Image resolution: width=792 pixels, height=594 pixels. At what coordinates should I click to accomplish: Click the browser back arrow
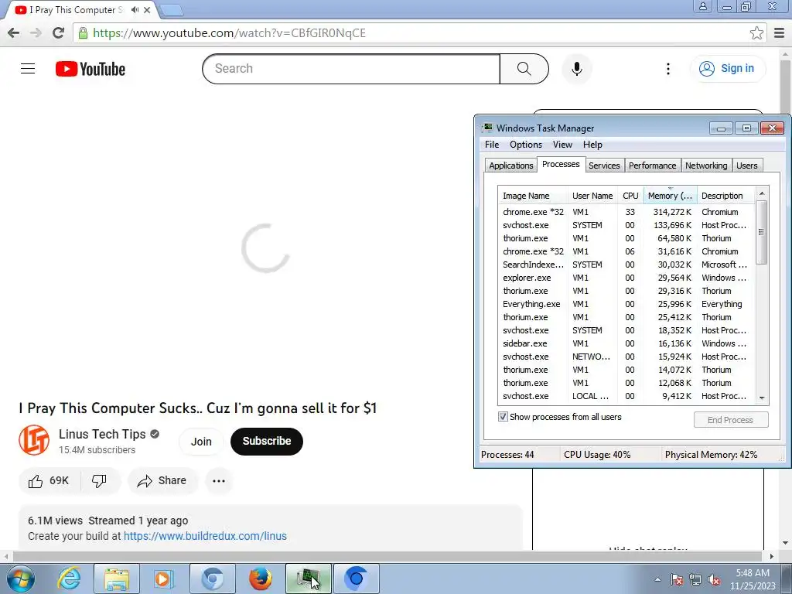click(14, 32)
